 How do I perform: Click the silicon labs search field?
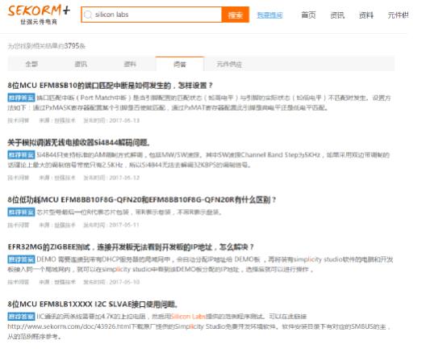[x=152, y=15]
